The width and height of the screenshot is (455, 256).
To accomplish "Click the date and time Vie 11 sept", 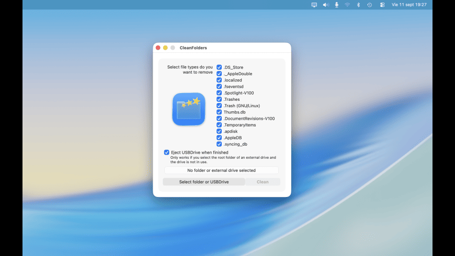I will click(x=409, y=5).
